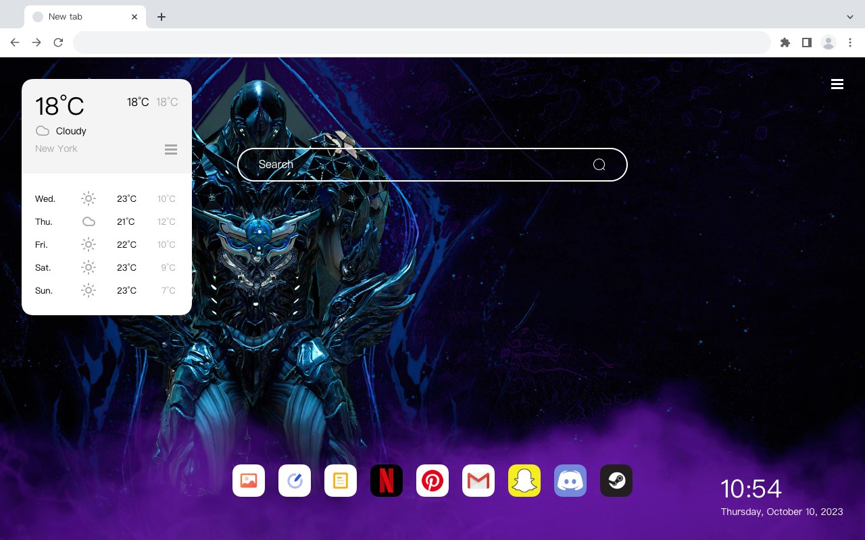The width and height of the screenshot is (865, 540).
Task: Go forward with the forward arrow
Action: coord(36,43)
